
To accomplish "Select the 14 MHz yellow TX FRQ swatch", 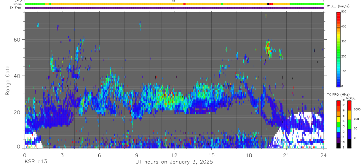I will point(339,119).
